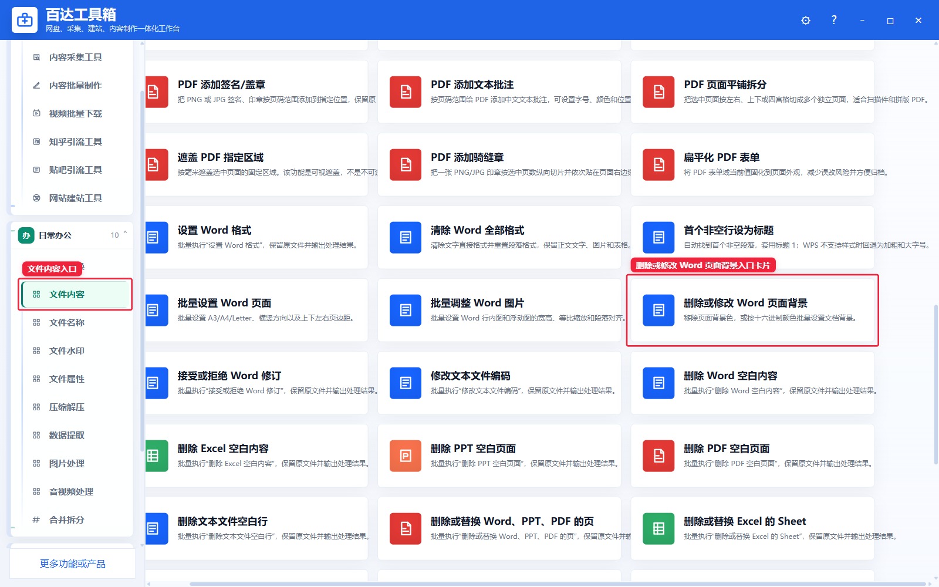Image resolution: width=939 pixels, height=587 pixels.
Task: Open the 删除 Excel 空白内容 card
Action: click(256, 456)
